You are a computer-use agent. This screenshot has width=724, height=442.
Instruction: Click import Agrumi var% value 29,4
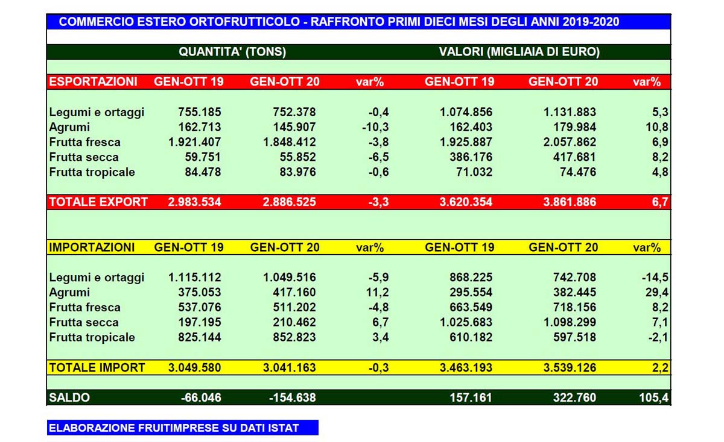point(656,293)
